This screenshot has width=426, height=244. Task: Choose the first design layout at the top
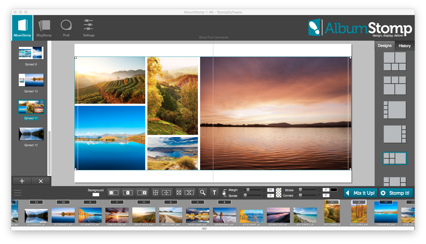pyautogui.click(x=395, y=61)
